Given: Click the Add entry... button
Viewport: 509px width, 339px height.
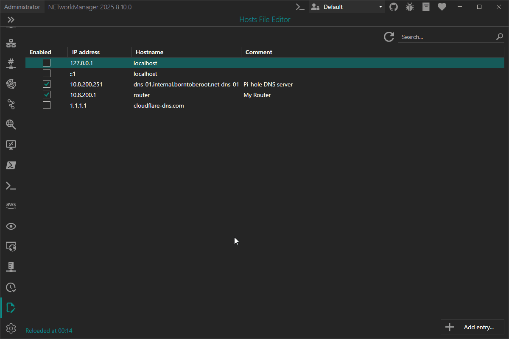Looking at the screenshot, I should tap(473, 327).
